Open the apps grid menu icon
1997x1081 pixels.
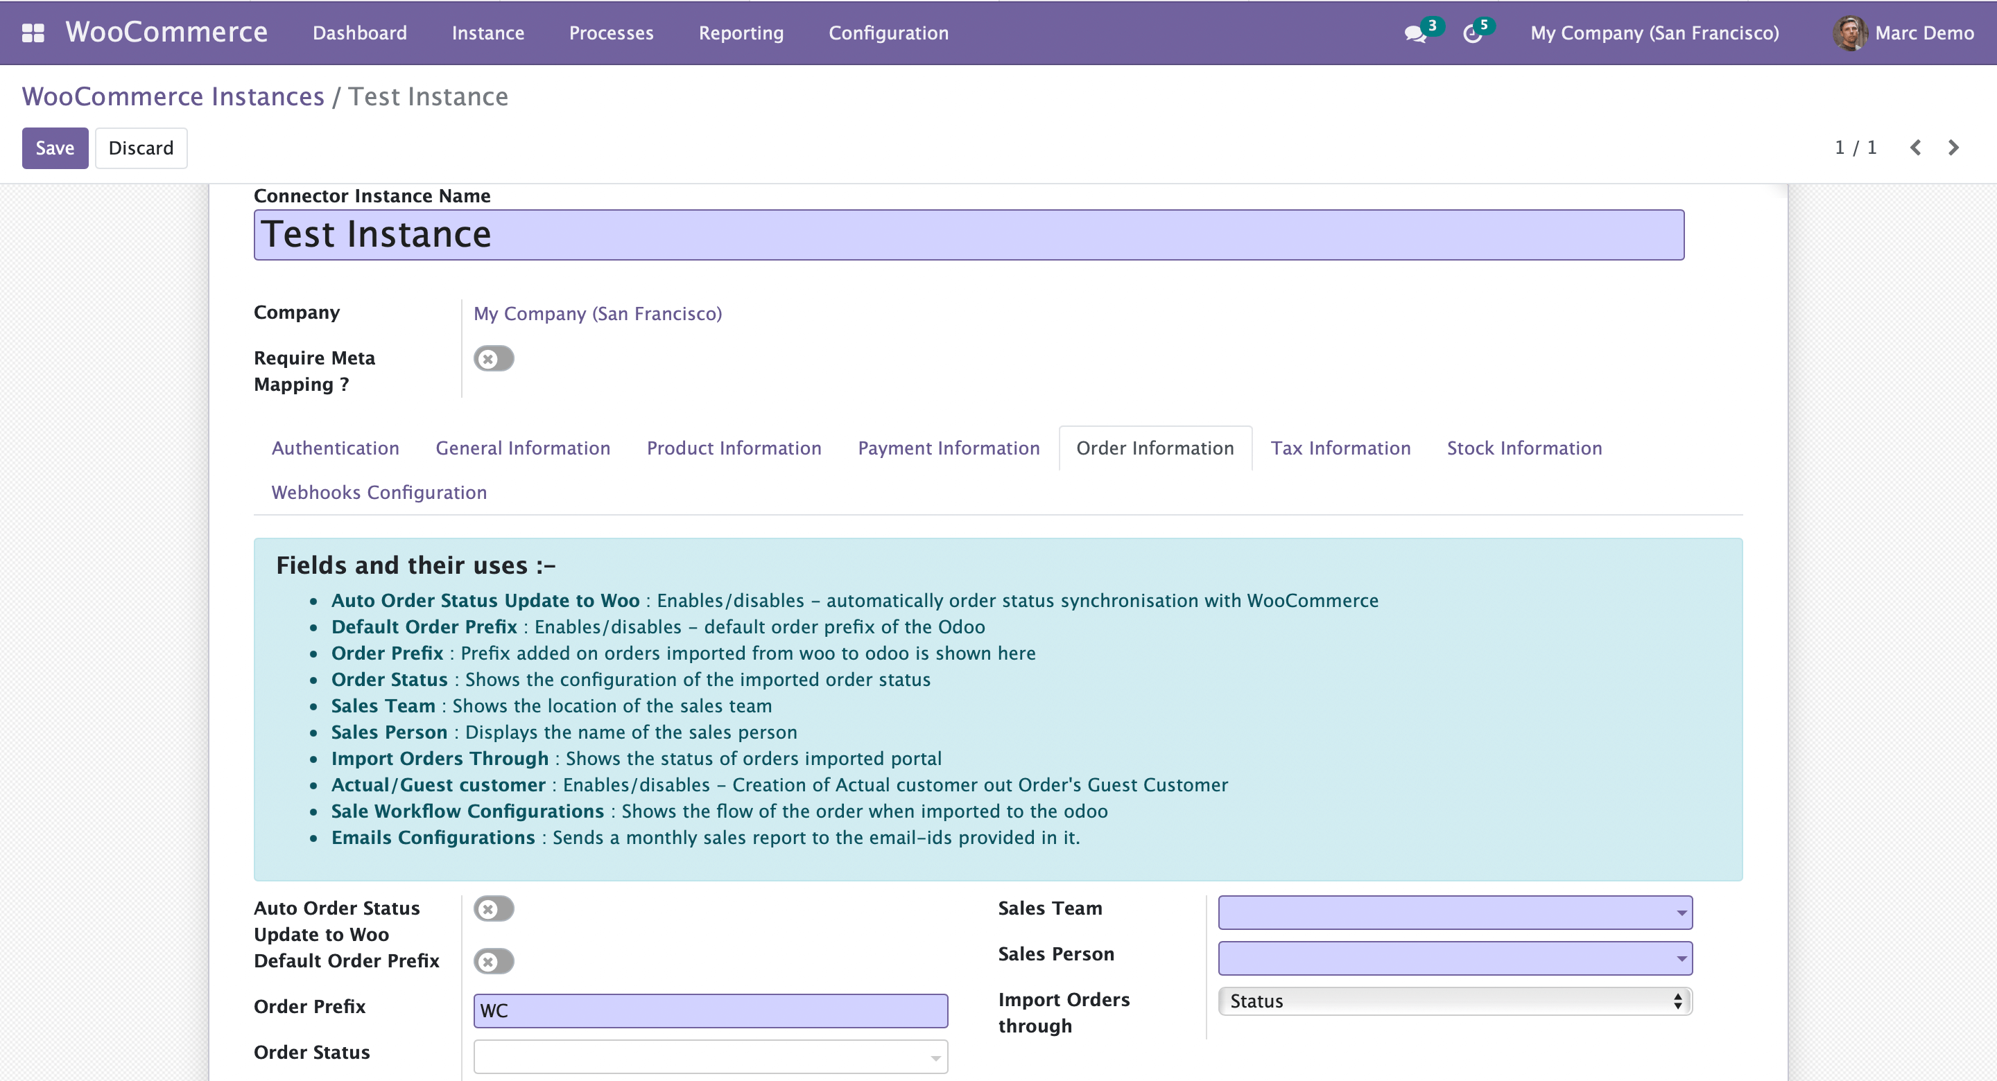33,33
